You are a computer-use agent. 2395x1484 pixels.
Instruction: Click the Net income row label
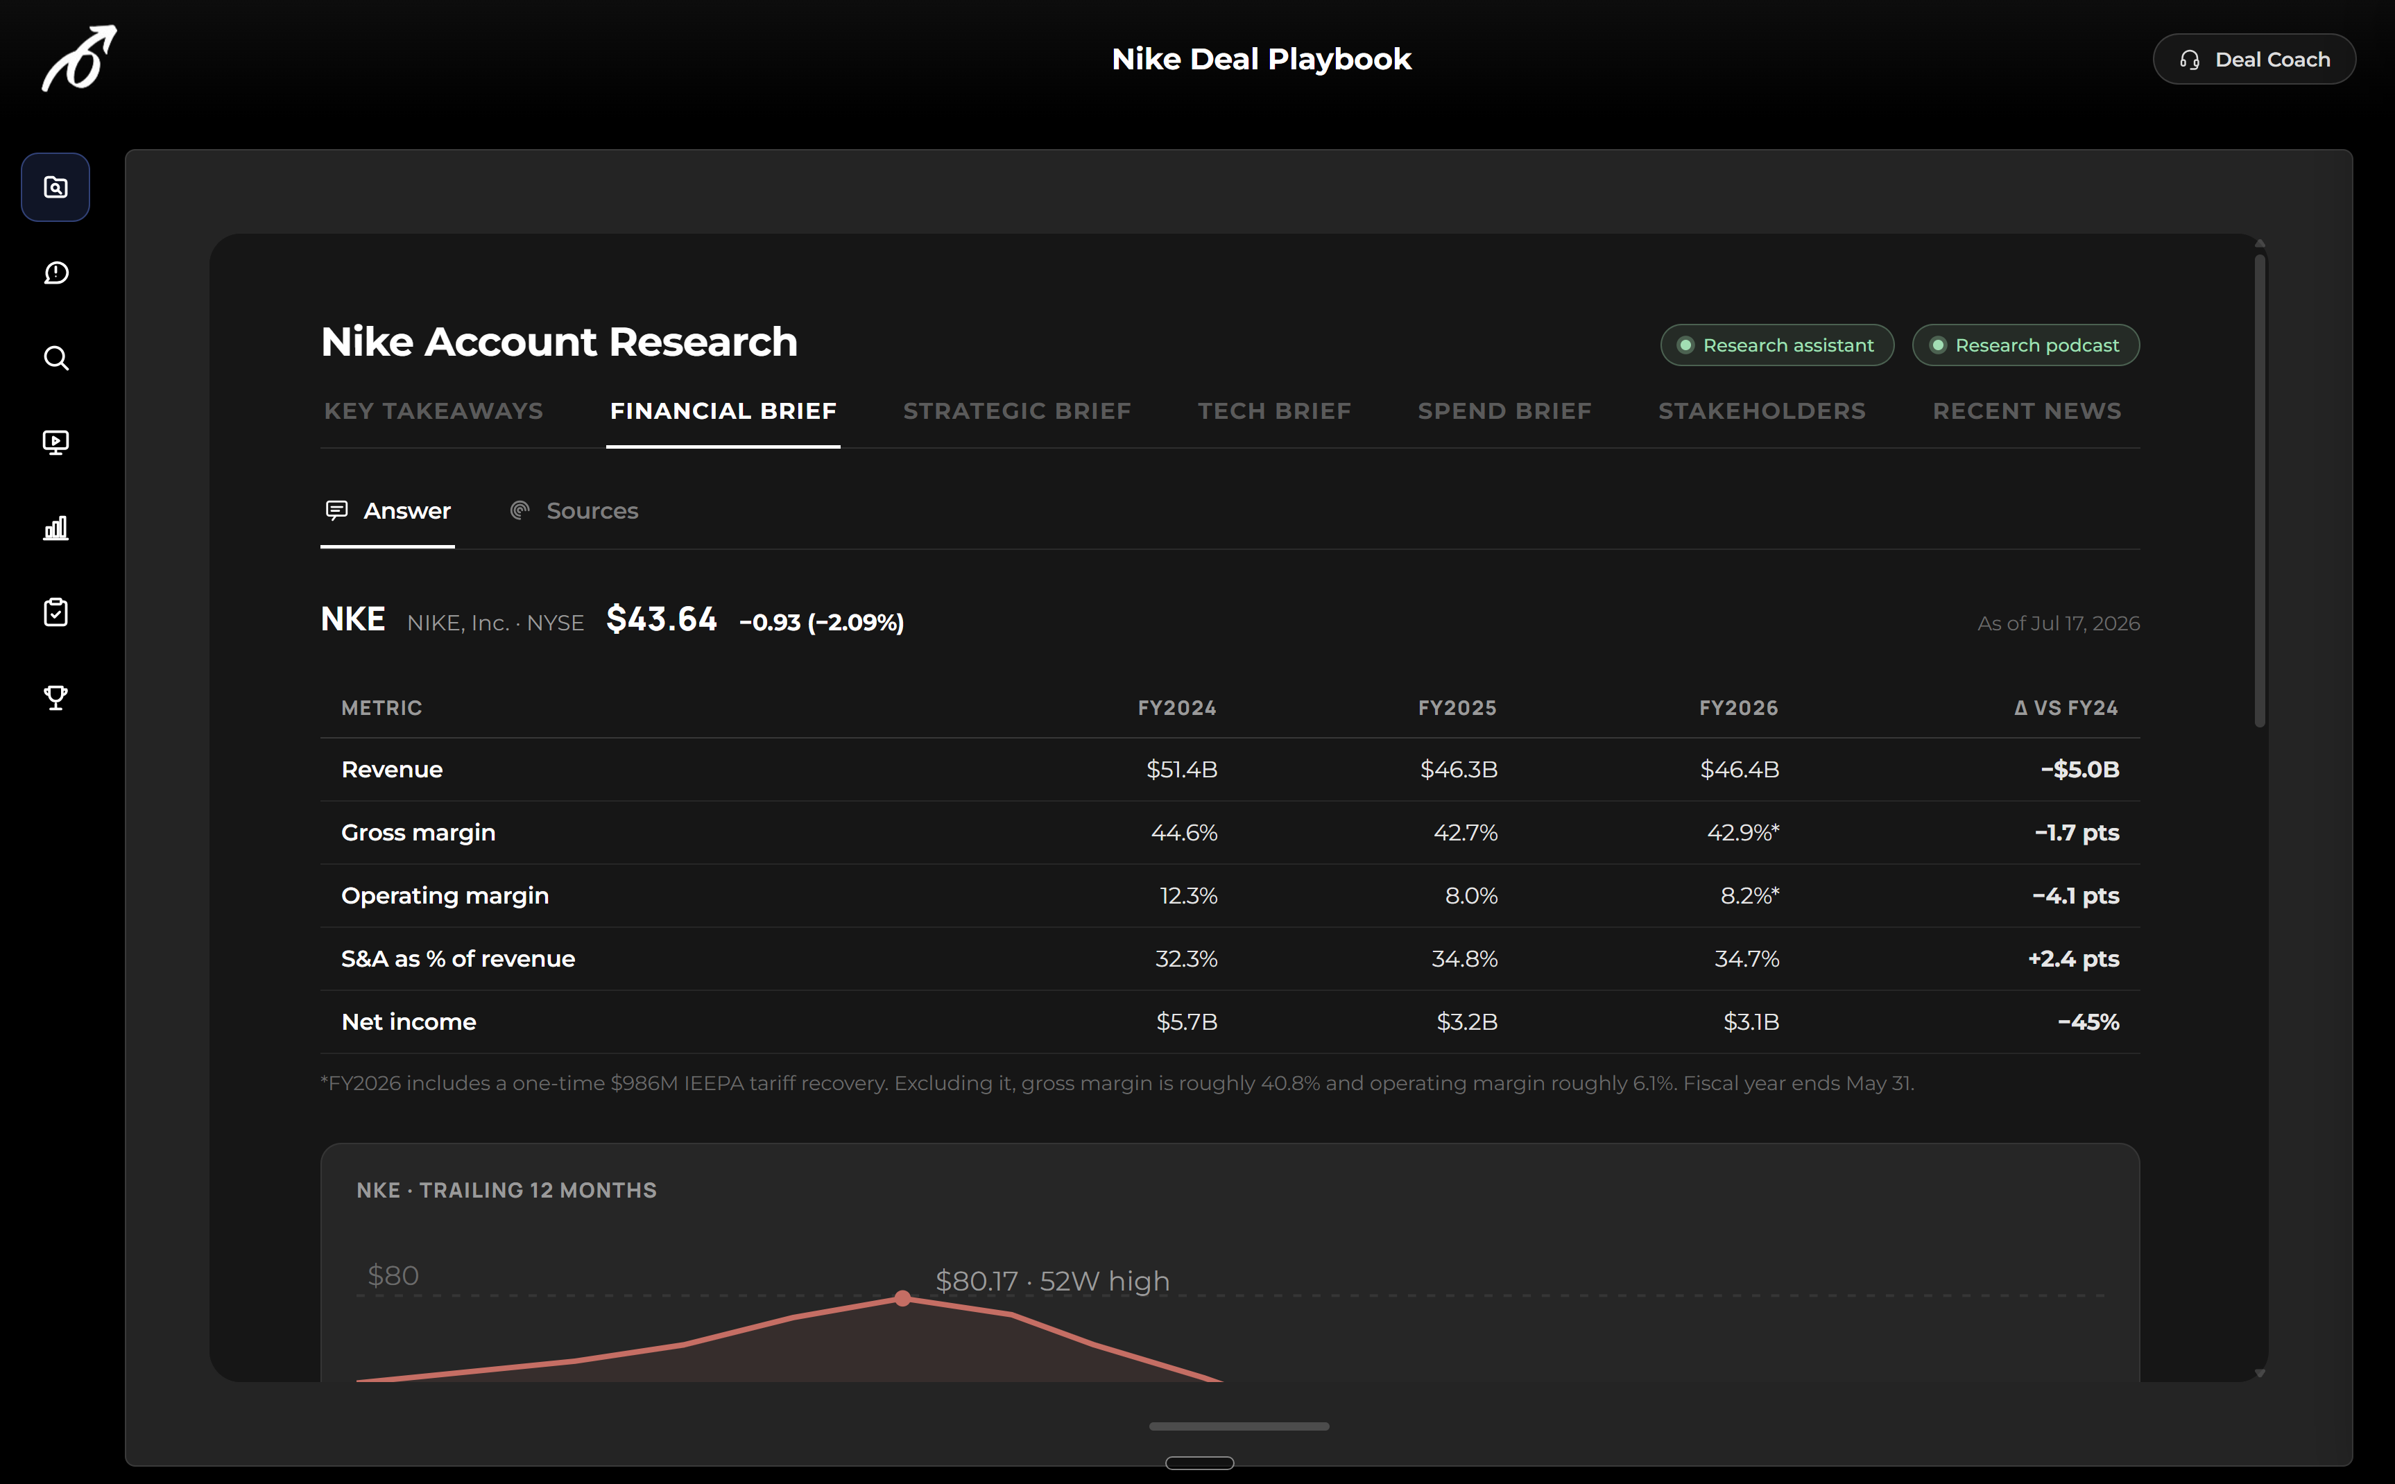point(409,1021)
